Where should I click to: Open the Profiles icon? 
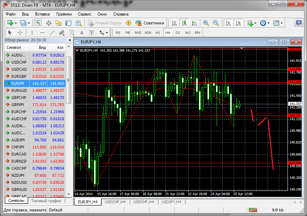tap(23, 23)
